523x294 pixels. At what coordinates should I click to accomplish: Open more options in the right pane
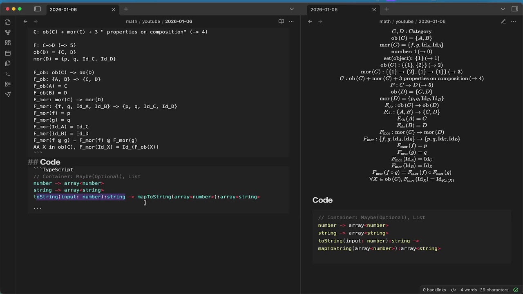(514, 21)
